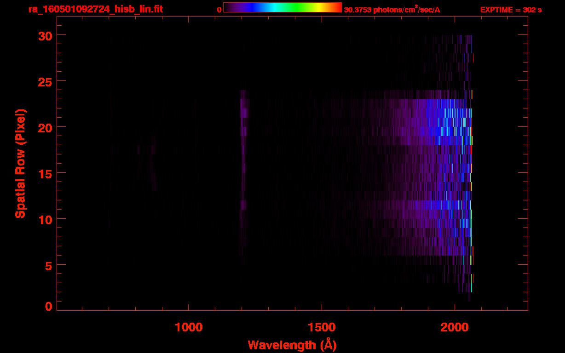The image size is (565, 353).
Task: Click the y-axis tick label 10
Action: coord(45,219)
